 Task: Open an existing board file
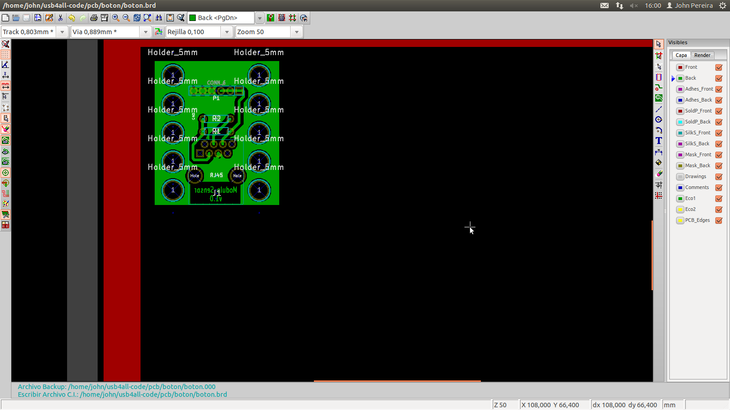coord(16,18)
